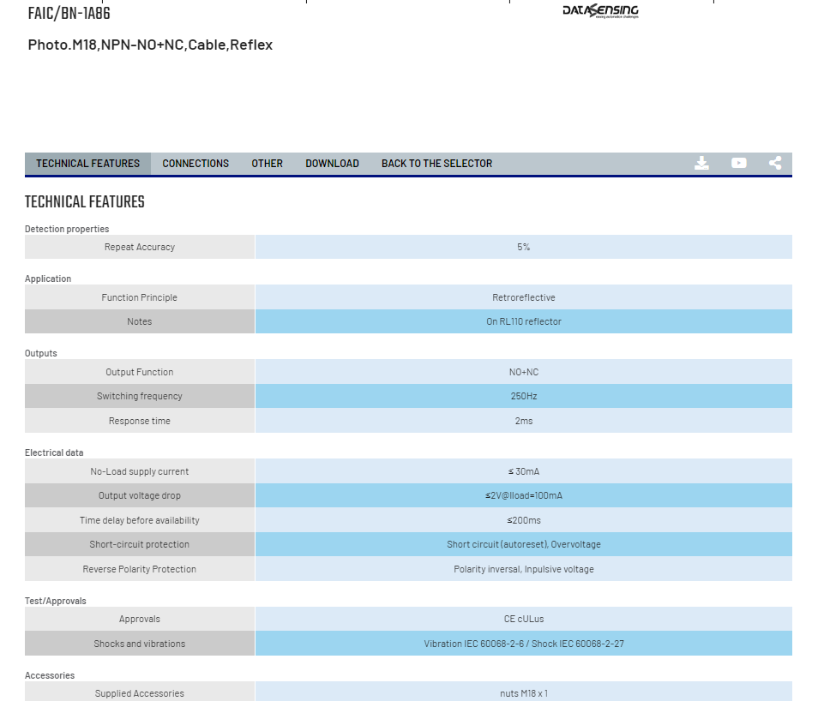
Task: Click the 250Hz value cell
Action: [523, 396]
